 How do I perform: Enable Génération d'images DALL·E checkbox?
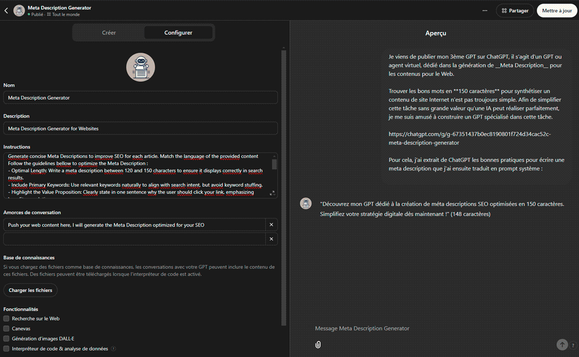[x=6, y=338]
